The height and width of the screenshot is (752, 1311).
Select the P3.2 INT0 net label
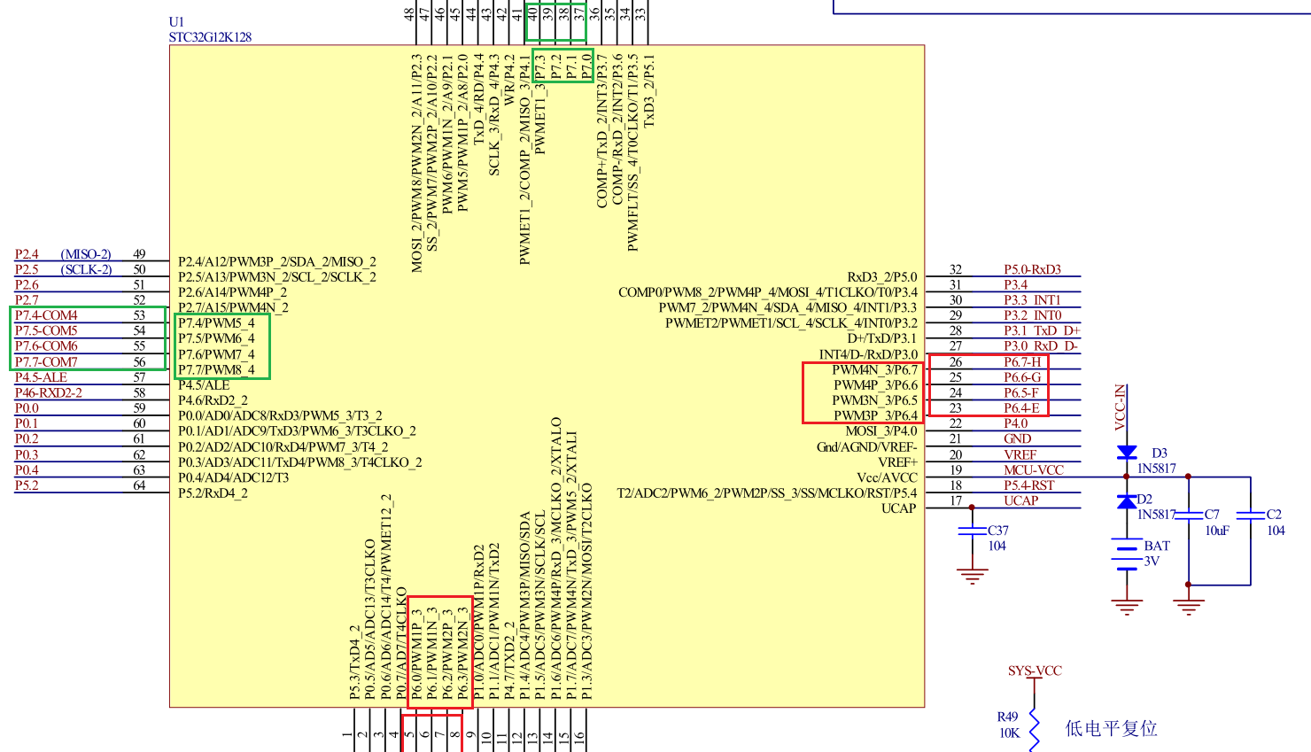tap(1032, 315)
